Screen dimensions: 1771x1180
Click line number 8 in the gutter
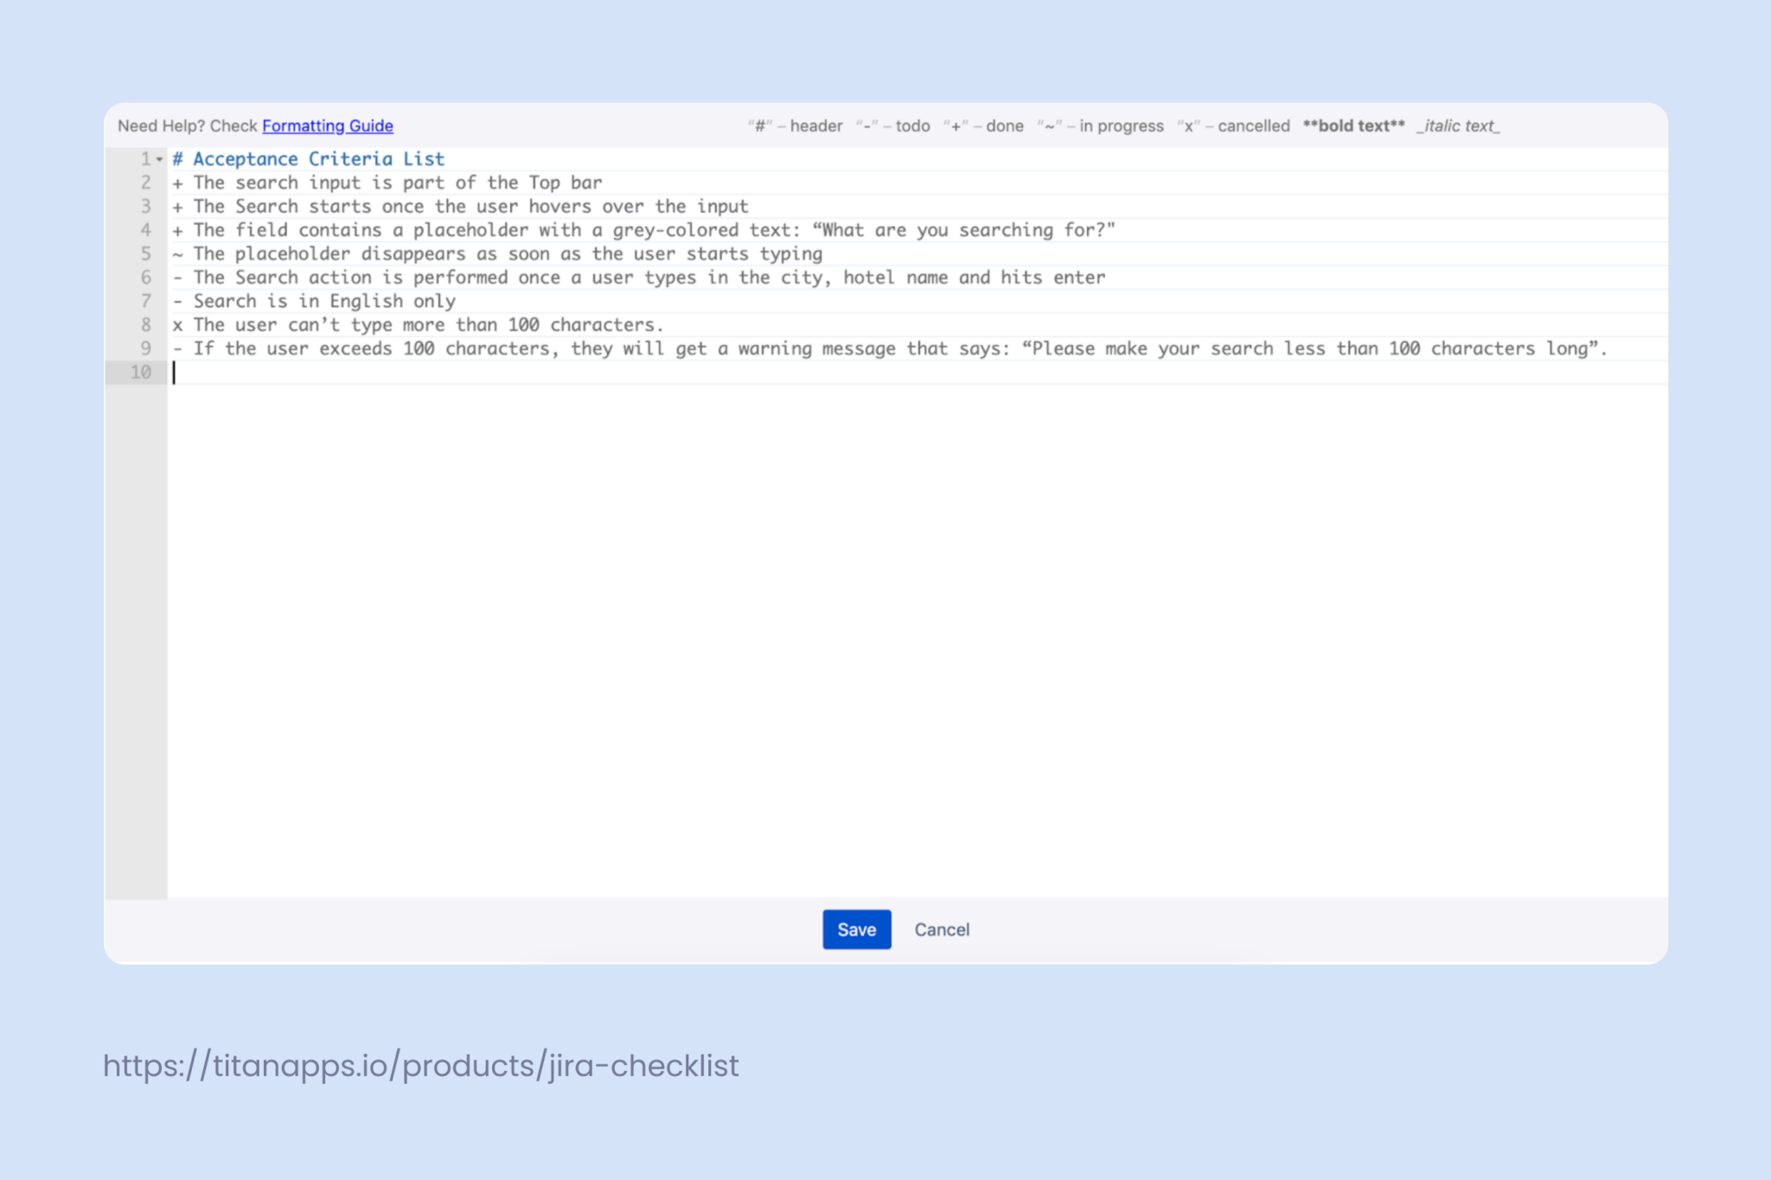tap(145, 324)
